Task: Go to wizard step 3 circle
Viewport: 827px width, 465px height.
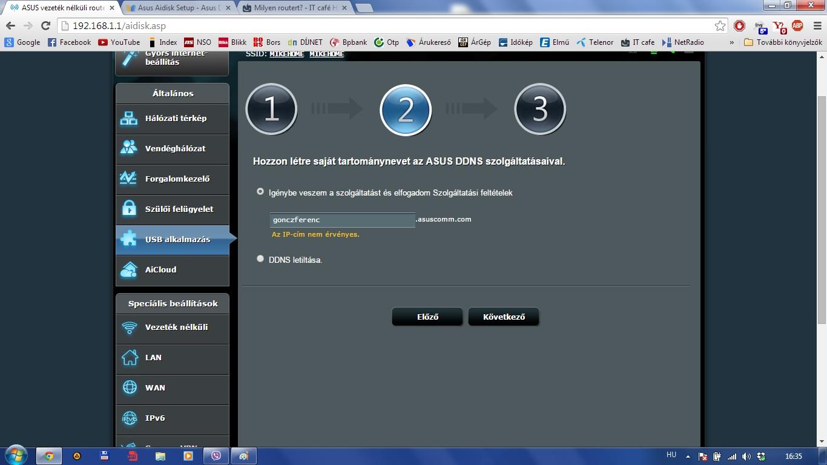Action: tap(540, 109)
